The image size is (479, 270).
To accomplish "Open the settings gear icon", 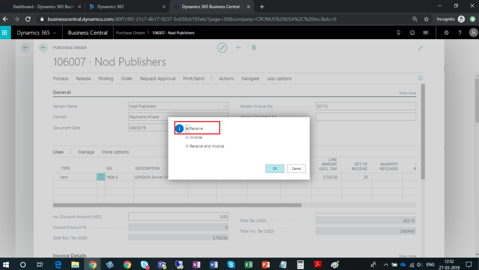I will (x=446, y=33).
